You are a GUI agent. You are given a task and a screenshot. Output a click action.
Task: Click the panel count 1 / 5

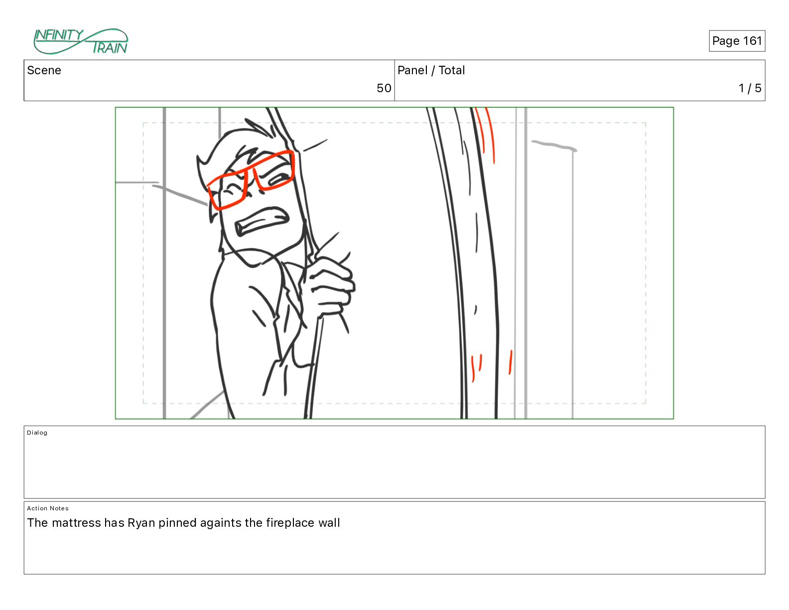click(750, 88)
